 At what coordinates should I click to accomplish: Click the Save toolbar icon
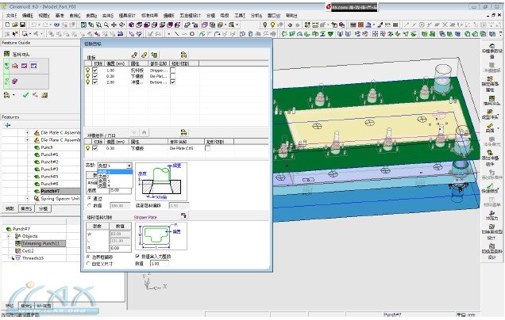click(x=23, y=25)
